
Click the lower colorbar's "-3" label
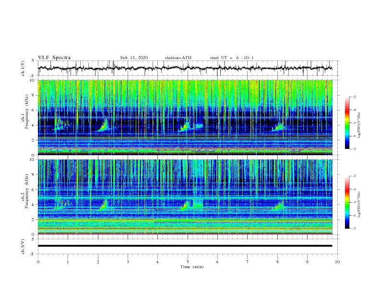tap(354, 176)
